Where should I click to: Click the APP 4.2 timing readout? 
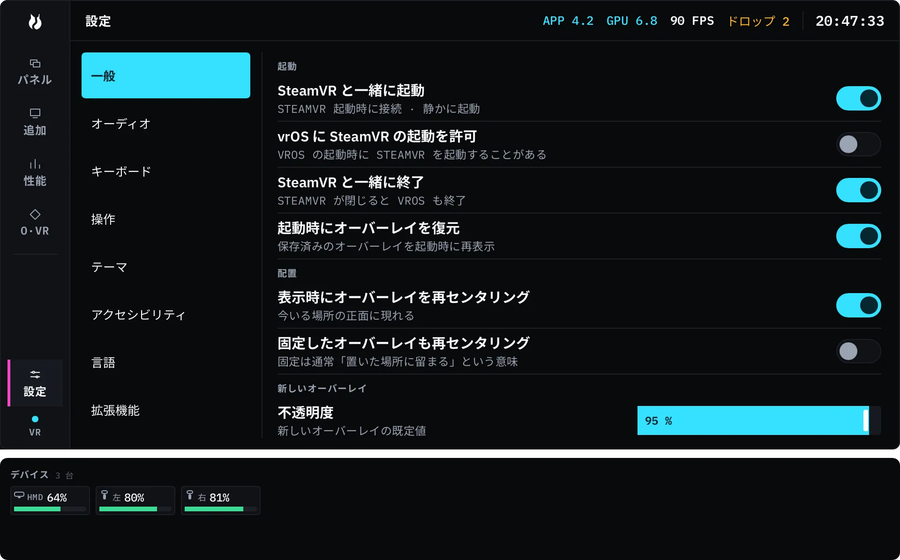point(568,21)
